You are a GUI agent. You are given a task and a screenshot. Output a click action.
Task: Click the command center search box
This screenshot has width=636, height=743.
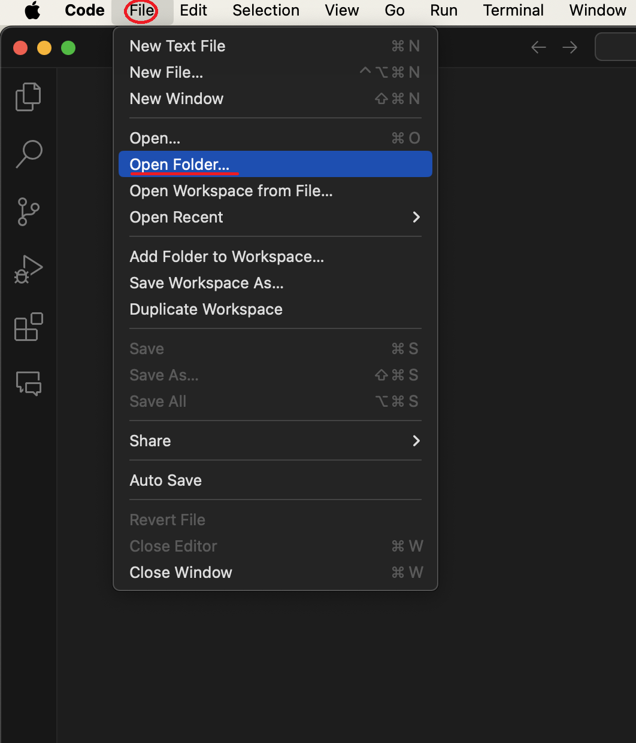pyautogui.click(x=616, y=47)
